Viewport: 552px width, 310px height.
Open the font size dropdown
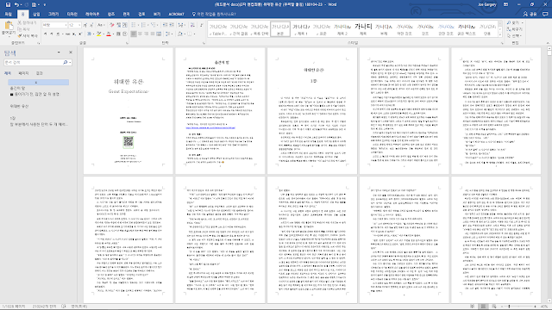click(79, 25)
